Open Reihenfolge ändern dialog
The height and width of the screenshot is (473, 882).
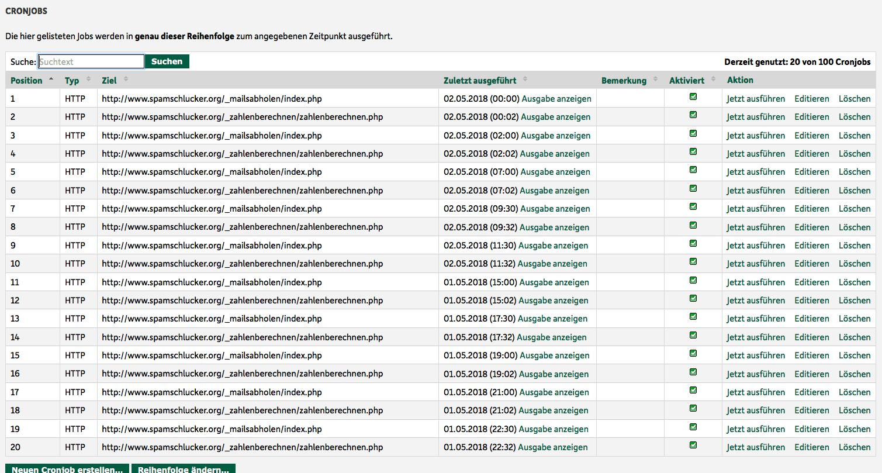coord(184,469)
